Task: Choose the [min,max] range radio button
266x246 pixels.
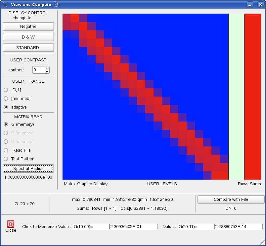Action: pyautogui.click(x=6, y=99)
